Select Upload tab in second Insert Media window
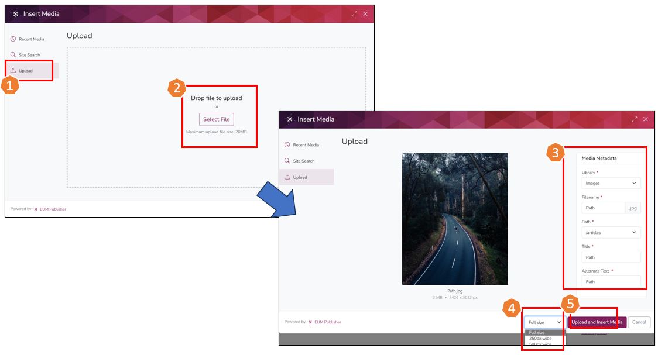658x355 pixels. point(307,177)
